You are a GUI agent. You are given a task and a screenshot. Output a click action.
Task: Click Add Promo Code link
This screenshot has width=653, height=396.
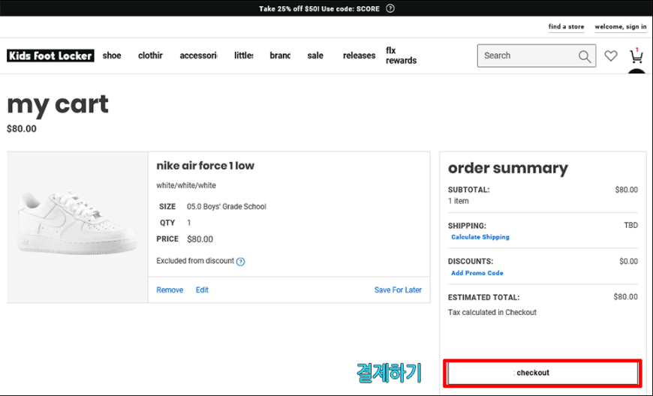click(x=477, y=273)
